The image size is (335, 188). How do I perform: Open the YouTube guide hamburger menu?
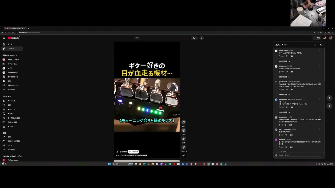click(x=4, y=38)
